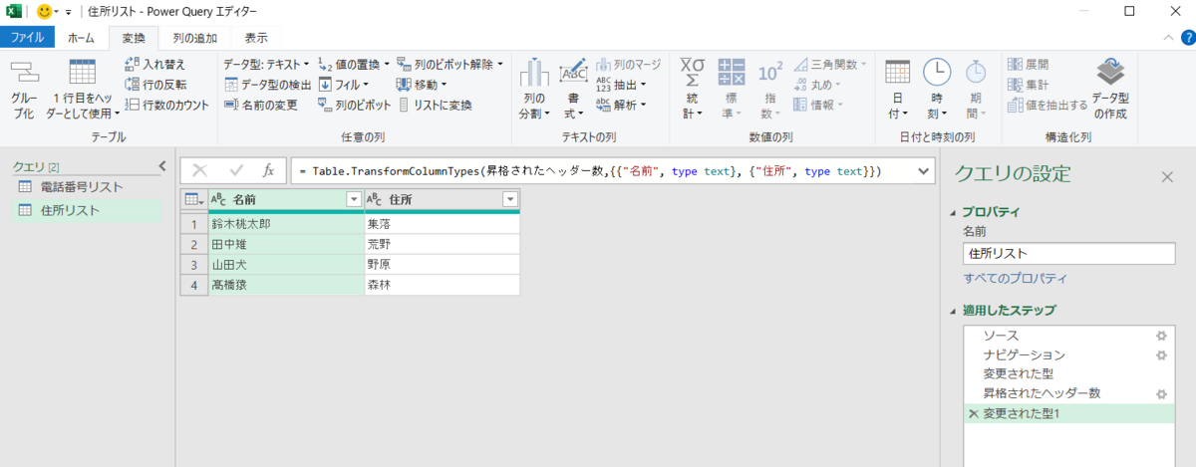Viewport: 1196px width, 467px height.
Task: Click データ型の作成 icon
Action: point(1110,73)
